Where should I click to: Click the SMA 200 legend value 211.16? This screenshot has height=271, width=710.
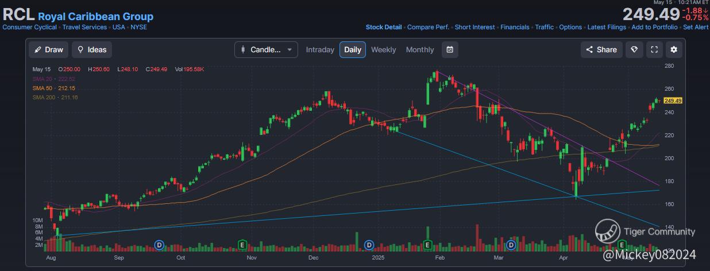point(68,98)
